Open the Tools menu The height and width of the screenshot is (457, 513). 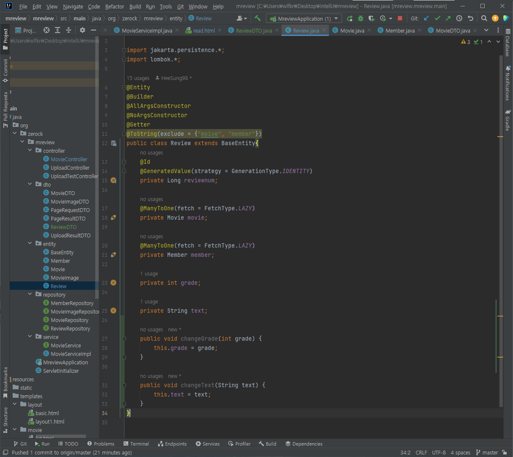point(165,6)
